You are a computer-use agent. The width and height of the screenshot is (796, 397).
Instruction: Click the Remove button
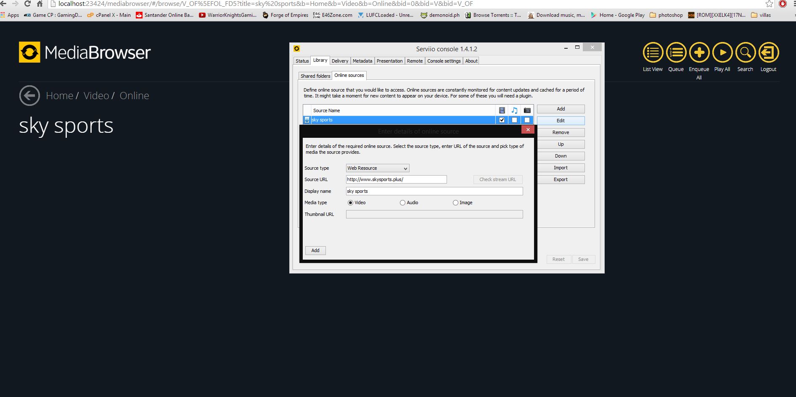pyautogui.click(x=561, y=132)
